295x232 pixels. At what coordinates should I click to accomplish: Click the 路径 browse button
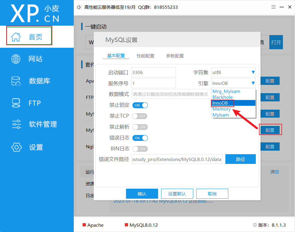click(240, 159)
